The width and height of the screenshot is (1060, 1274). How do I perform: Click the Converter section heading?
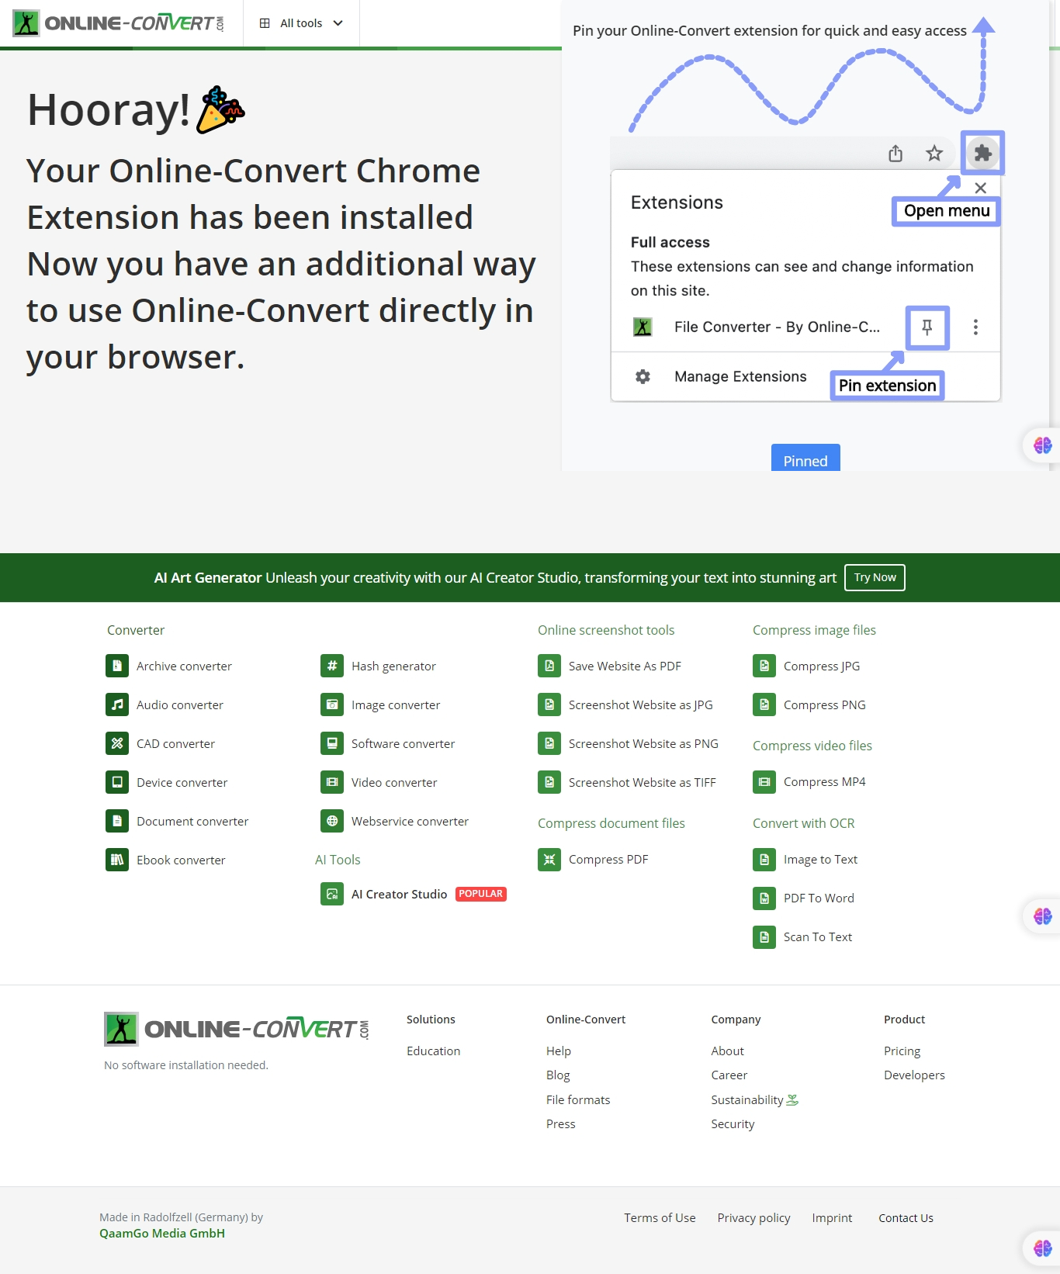point(136,630)
